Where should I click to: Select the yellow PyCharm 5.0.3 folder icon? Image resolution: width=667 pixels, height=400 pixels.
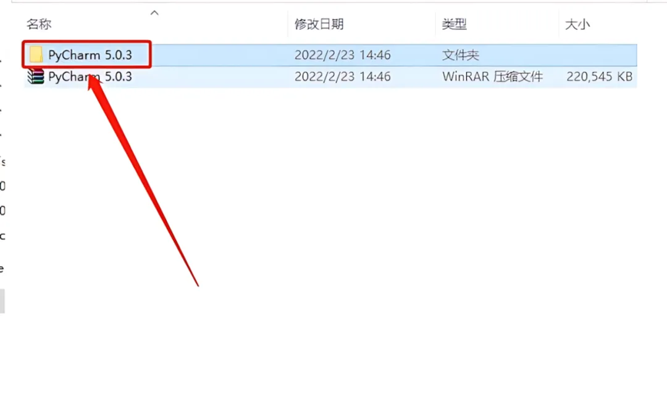point(36,55)
